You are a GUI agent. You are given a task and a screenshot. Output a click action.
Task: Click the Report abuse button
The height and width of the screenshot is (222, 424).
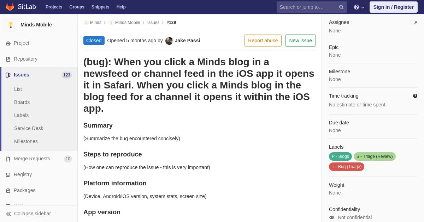coord(263,41)
